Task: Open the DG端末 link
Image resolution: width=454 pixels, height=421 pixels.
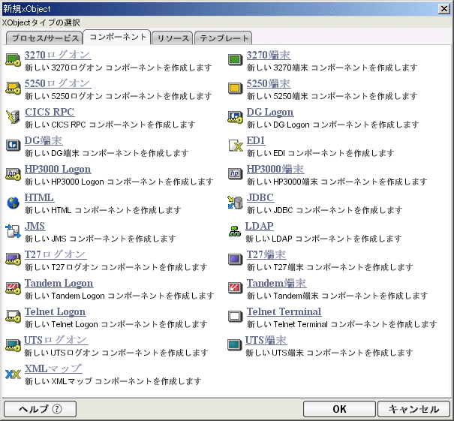Action: click(x=44, y=140)
